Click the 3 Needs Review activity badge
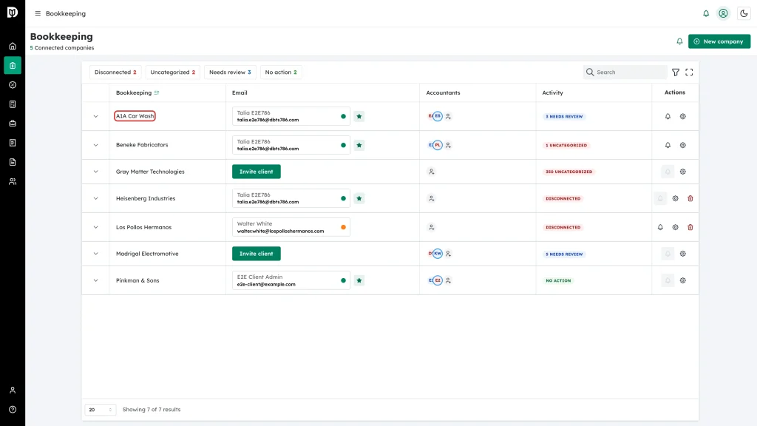The width and height of the screenshot is (757, 426). tap(564, 117)
